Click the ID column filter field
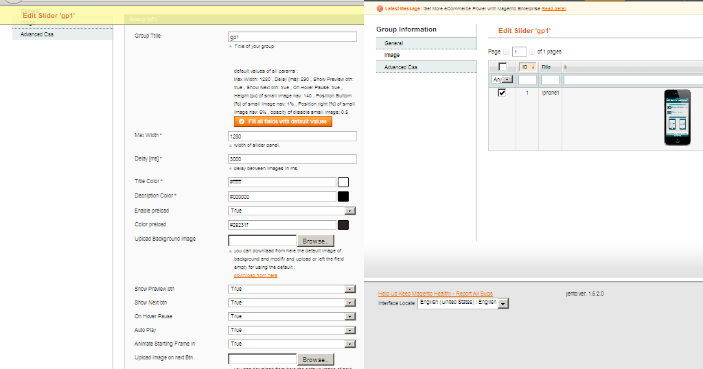Screen dimensions: 703x369 point(527,80)
